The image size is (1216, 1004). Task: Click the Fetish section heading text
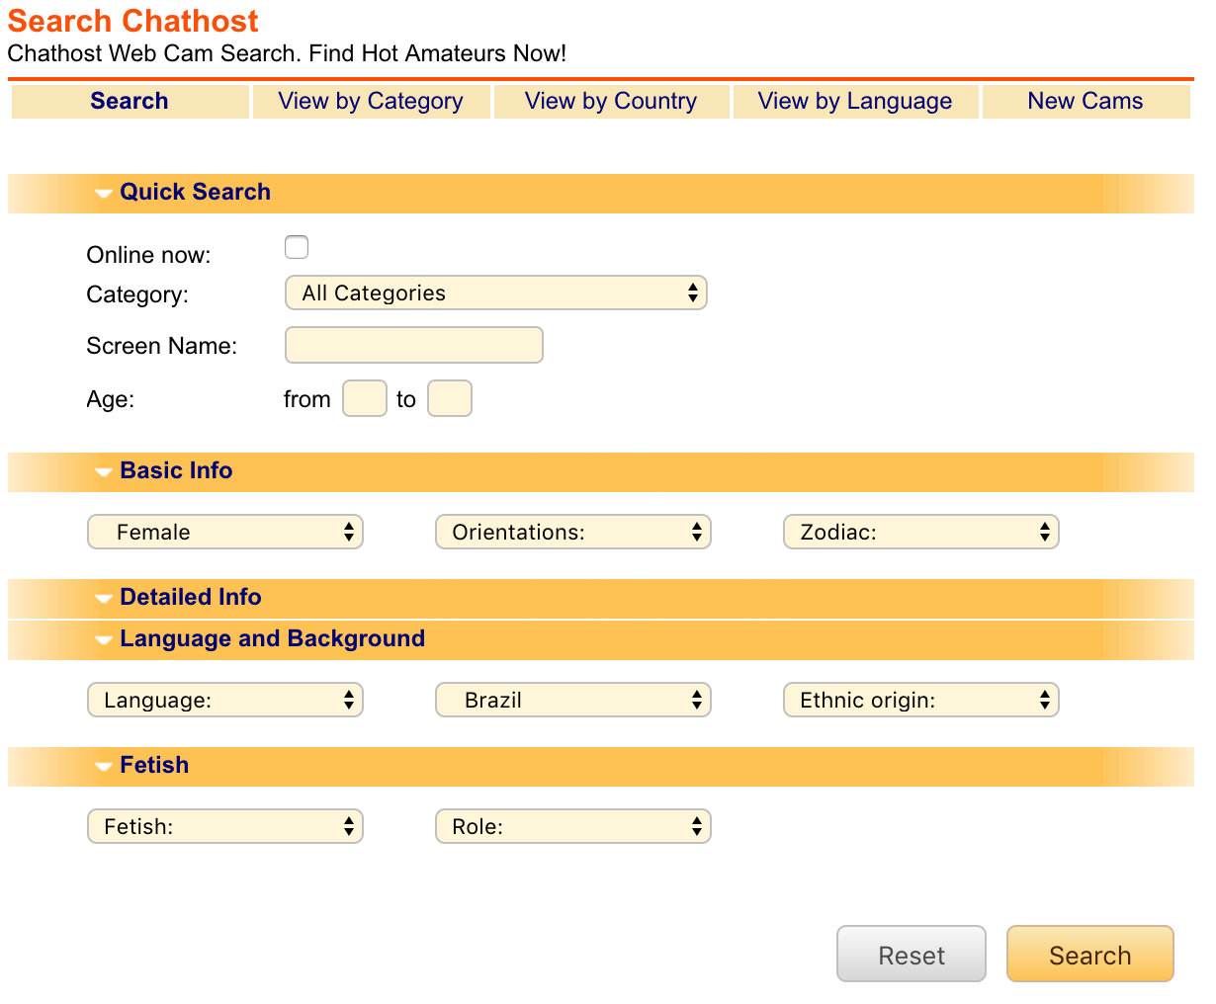click(x=154, y=765)
